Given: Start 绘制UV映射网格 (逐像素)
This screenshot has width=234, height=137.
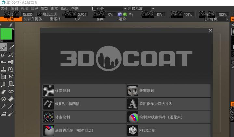Looking at the screenshot, I should [x=169, y=117].
